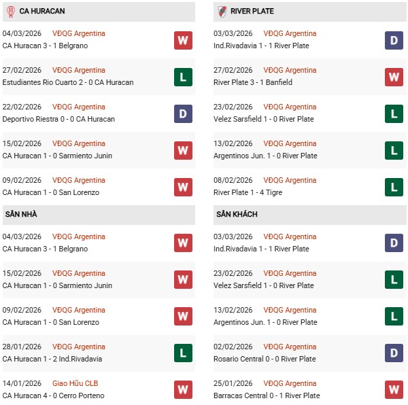
Task: Select the RIVER PLATE section header
Action: (x=252, y=12)
